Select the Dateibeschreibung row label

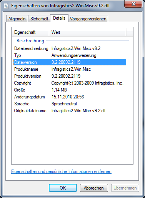(x=31, y=48)
